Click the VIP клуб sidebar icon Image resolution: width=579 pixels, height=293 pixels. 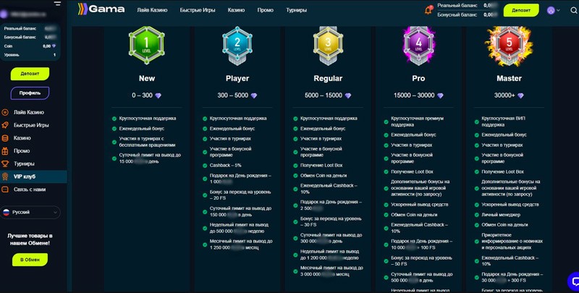coord(6,177)
